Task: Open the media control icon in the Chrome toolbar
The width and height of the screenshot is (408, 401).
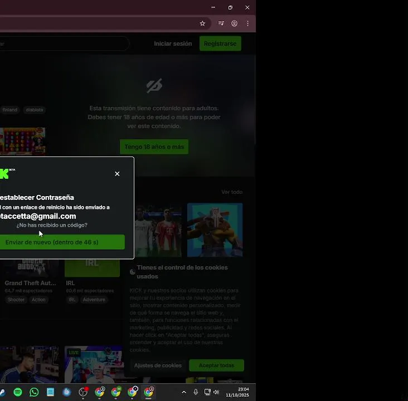Action: click(221, 23)
